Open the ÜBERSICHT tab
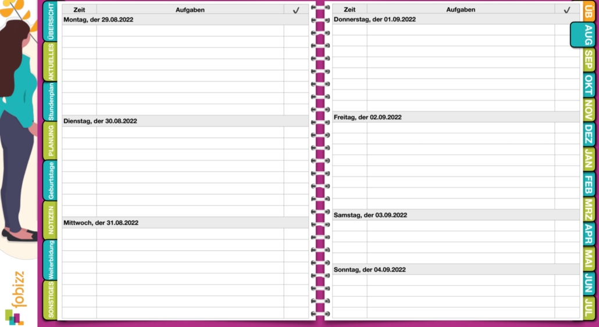The width and height of the screenshot is (599, 327). pos(51,21)
